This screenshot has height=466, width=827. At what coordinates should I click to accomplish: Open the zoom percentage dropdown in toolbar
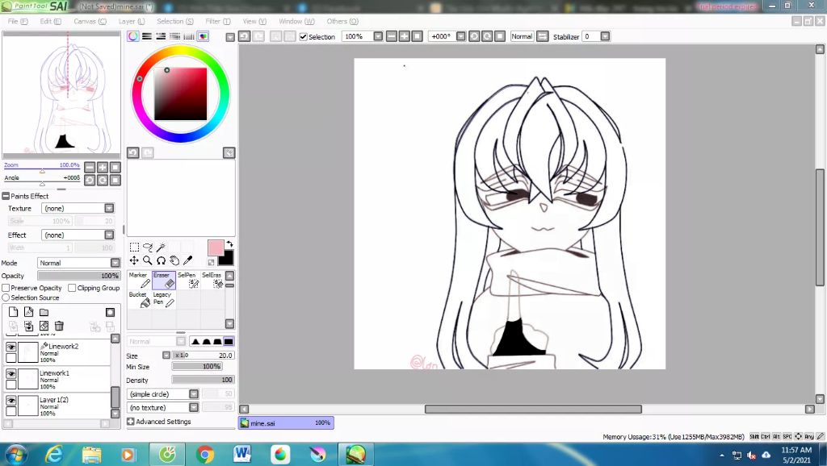tap(378, 36)
